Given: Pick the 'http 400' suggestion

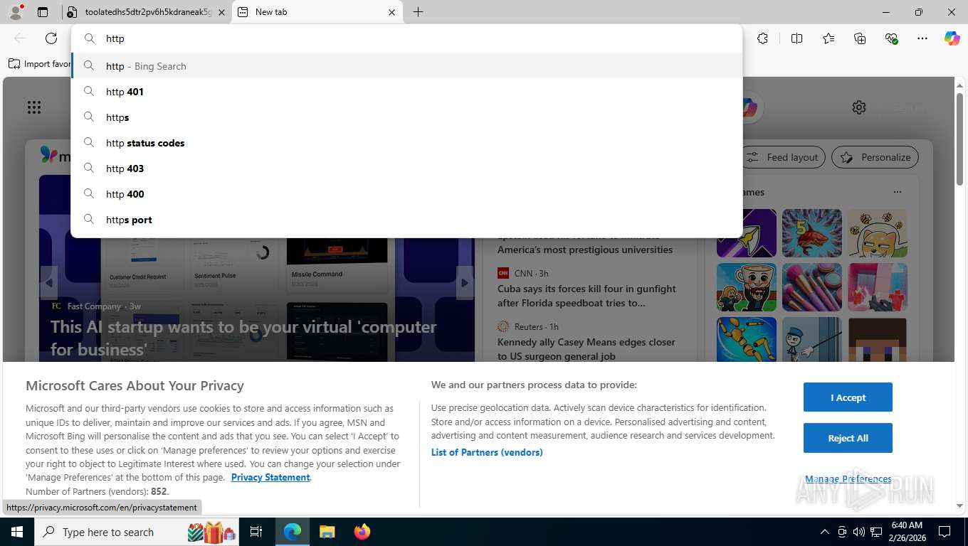Looking at the screenshot, I should (406, 194).
